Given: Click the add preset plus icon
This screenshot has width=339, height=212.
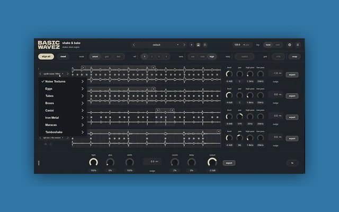Looking at the screenshot, I should pyautogui.click(x=191, y=45).
